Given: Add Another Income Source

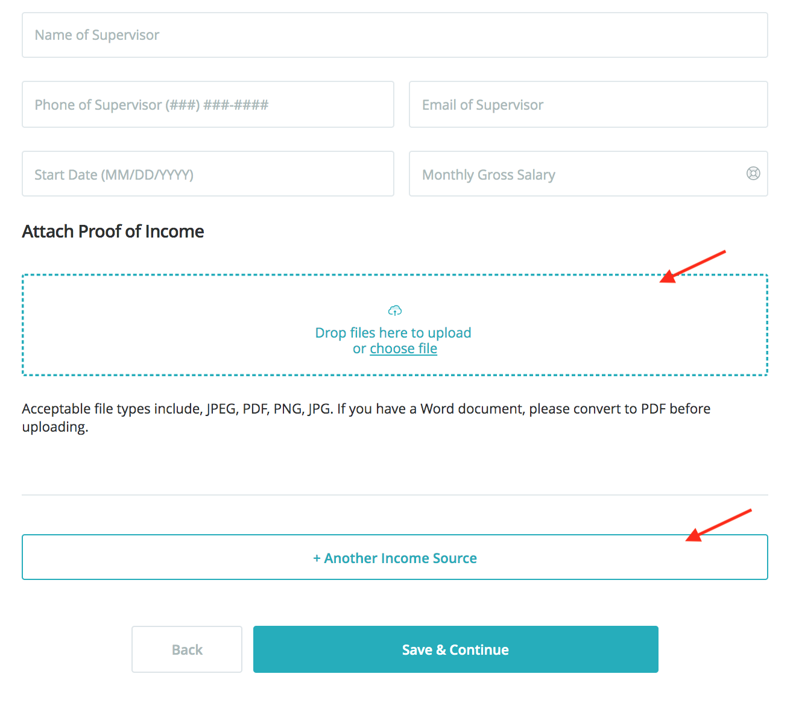Looking at the screenshot, I should tap(395, 558).
